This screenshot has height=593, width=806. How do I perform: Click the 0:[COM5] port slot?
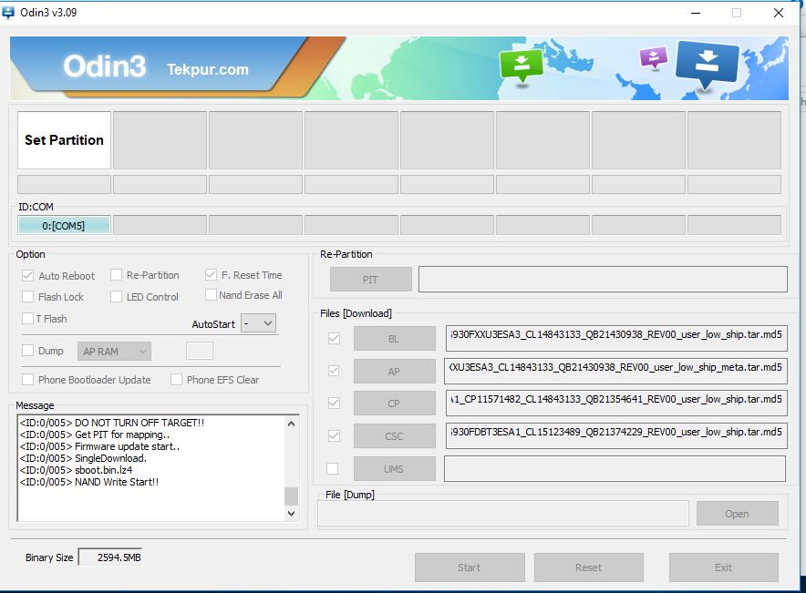click(64, 225)
